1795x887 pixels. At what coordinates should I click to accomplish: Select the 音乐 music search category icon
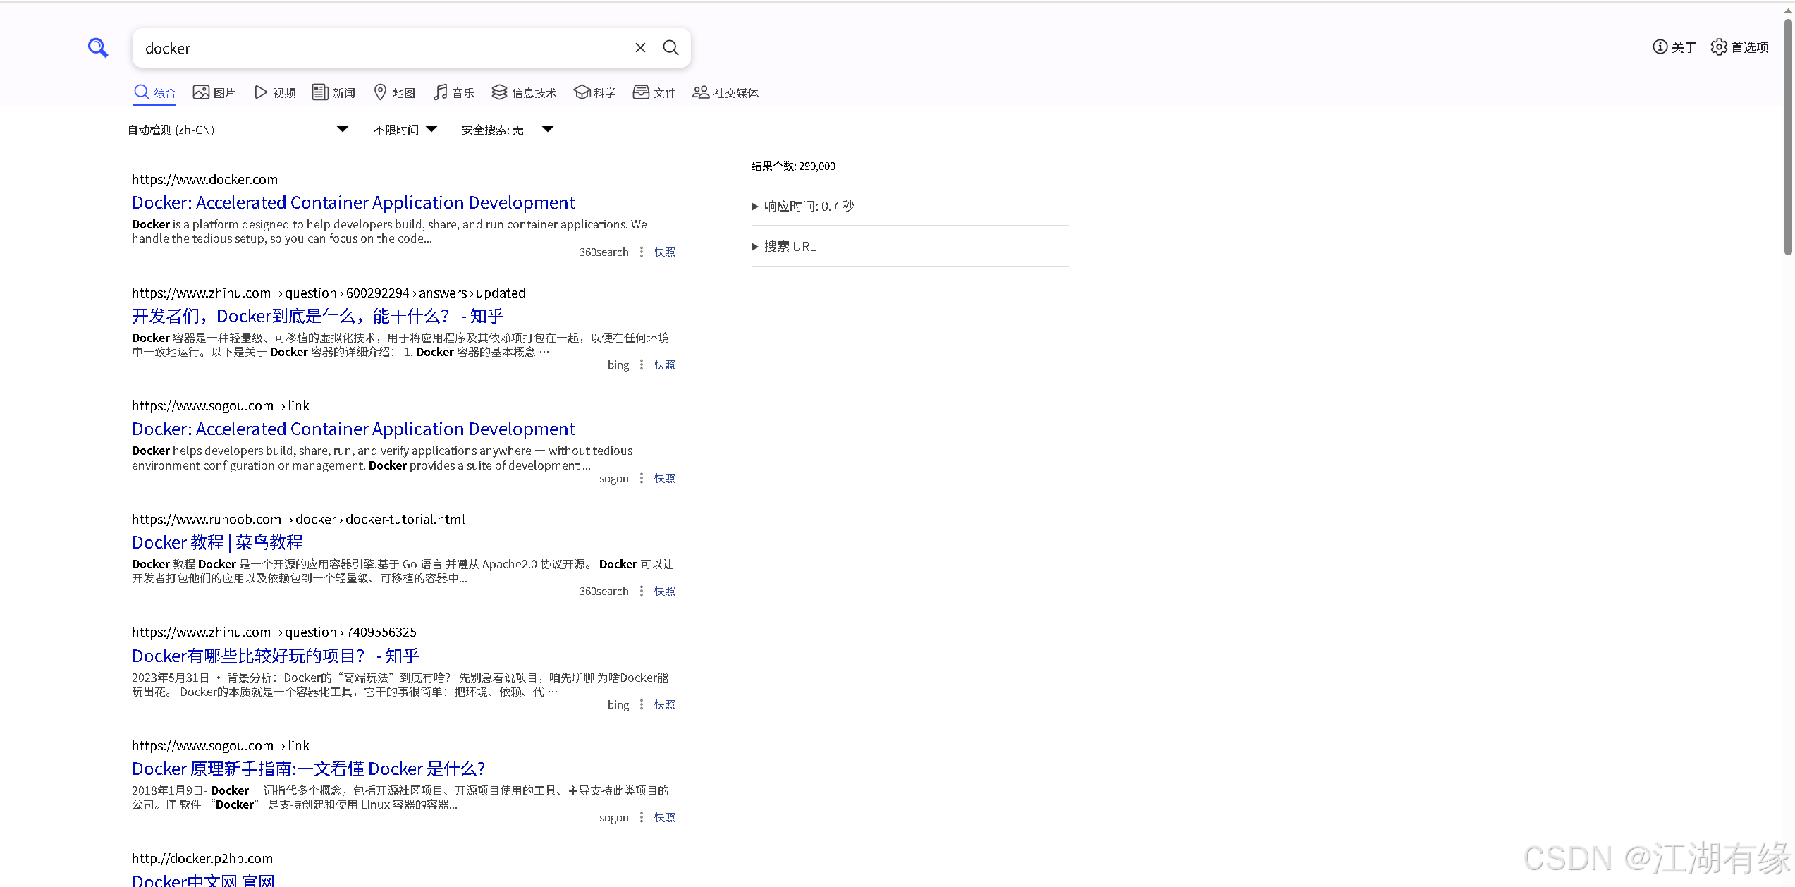click(x=441, y=92)
